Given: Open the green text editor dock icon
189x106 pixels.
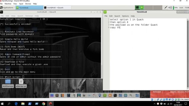Looking at the screenshot, I should click(x=105, y=95).
